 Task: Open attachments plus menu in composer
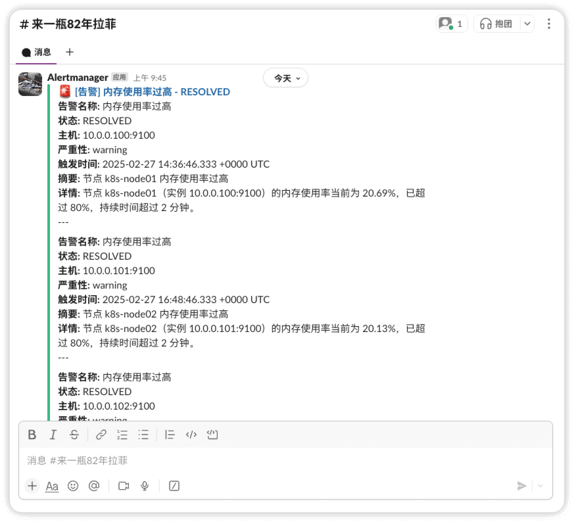[32, 486]
